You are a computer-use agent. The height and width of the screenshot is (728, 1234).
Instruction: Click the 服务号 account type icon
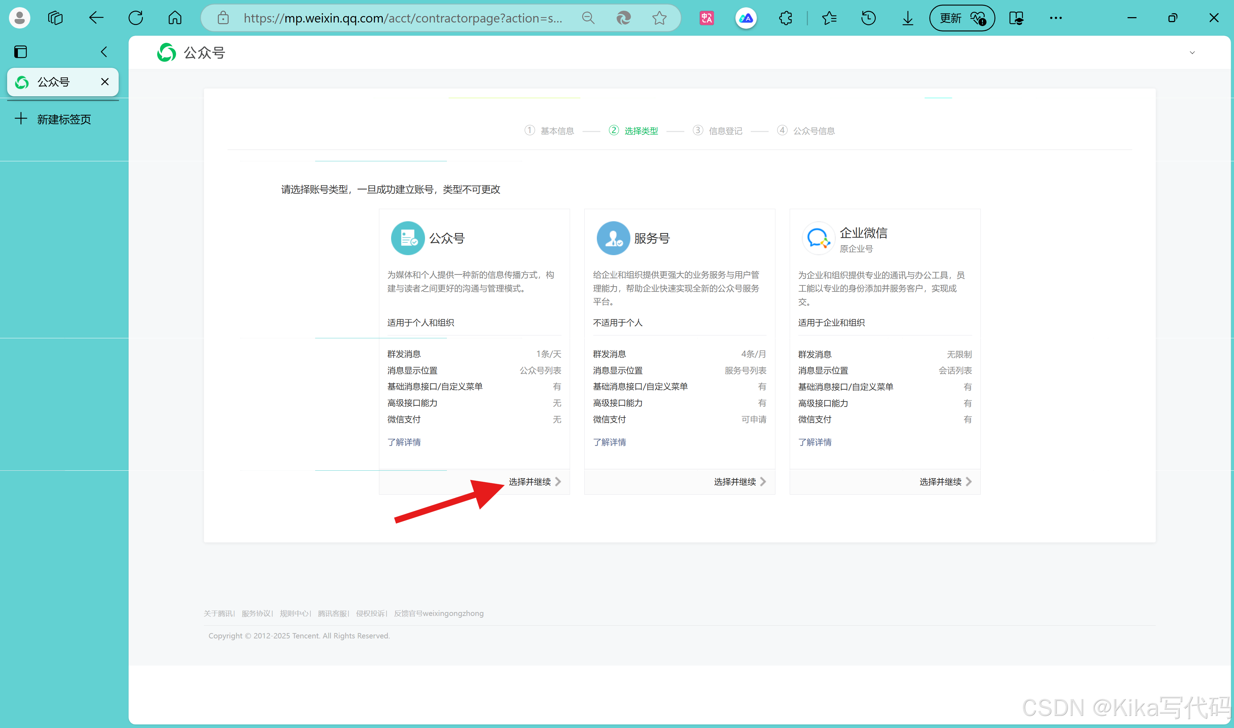pos(613,238)
